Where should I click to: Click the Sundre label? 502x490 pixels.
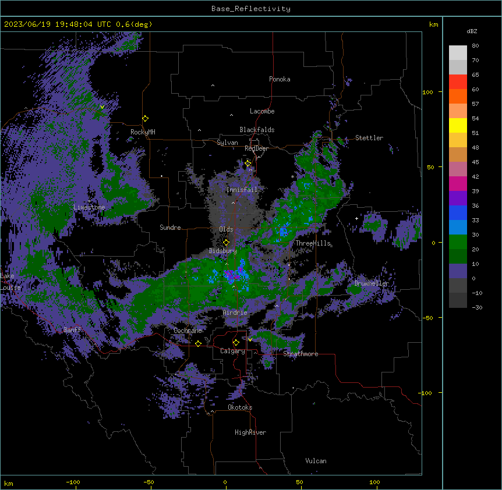(x=170, y=228)
